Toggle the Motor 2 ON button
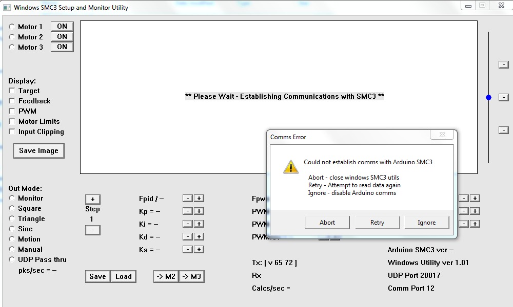 click(62, 36)
